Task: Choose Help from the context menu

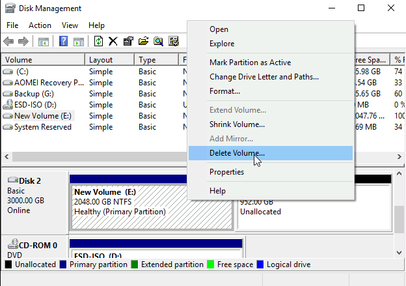Action: [x=271, y=191]
